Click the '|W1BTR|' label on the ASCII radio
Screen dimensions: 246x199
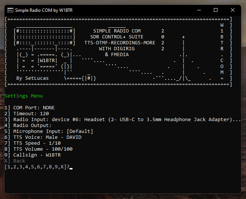click(47, 61)
